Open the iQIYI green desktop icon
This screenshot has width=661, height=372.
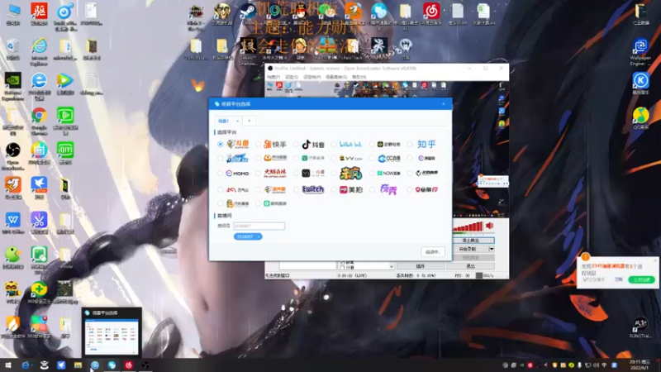(65, 154)
